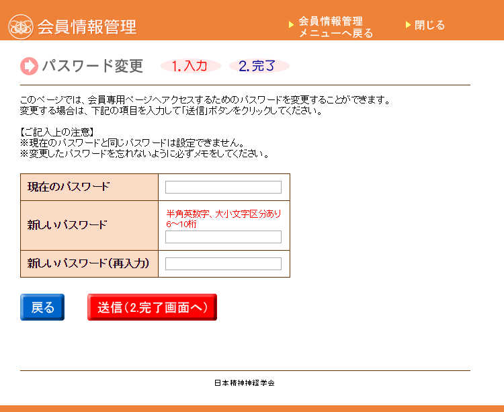Select the 1.入力 step indicator
Image resolution: width=504 pixels, height=412 pixels.
(x=191, y=66)
